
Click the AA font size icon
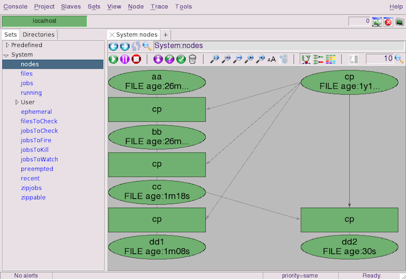(x=271, y=59)
